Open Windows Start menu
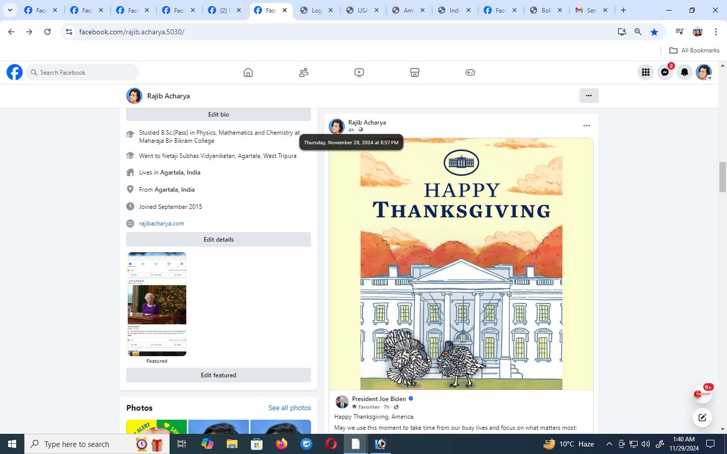Screen dimensions: 727x454 [12, 444]
